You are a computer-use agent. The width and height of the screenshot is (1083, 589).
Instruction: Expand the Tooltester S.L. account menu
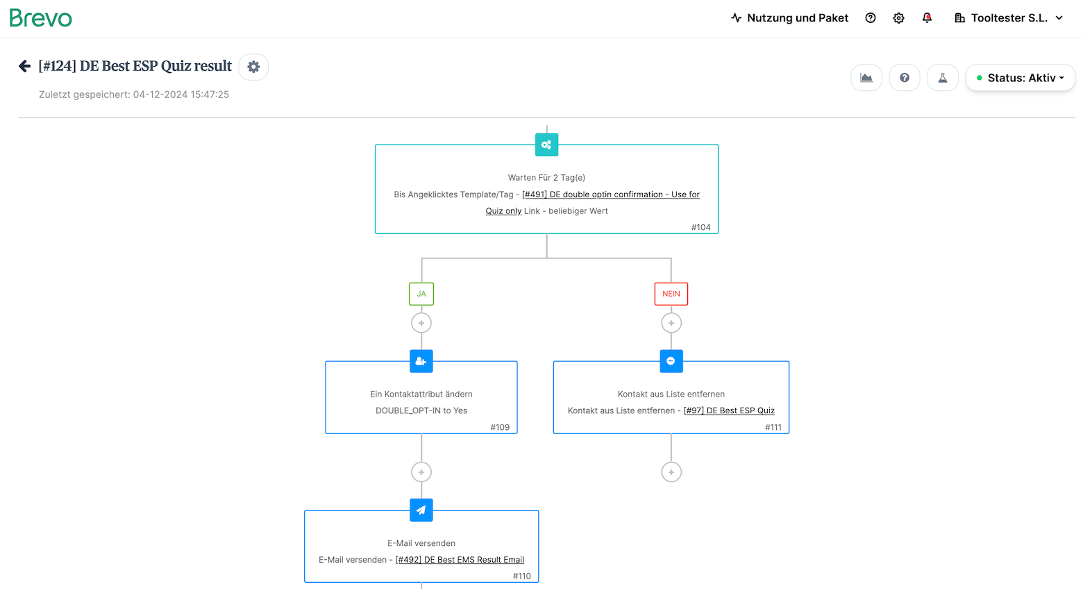1009,18
